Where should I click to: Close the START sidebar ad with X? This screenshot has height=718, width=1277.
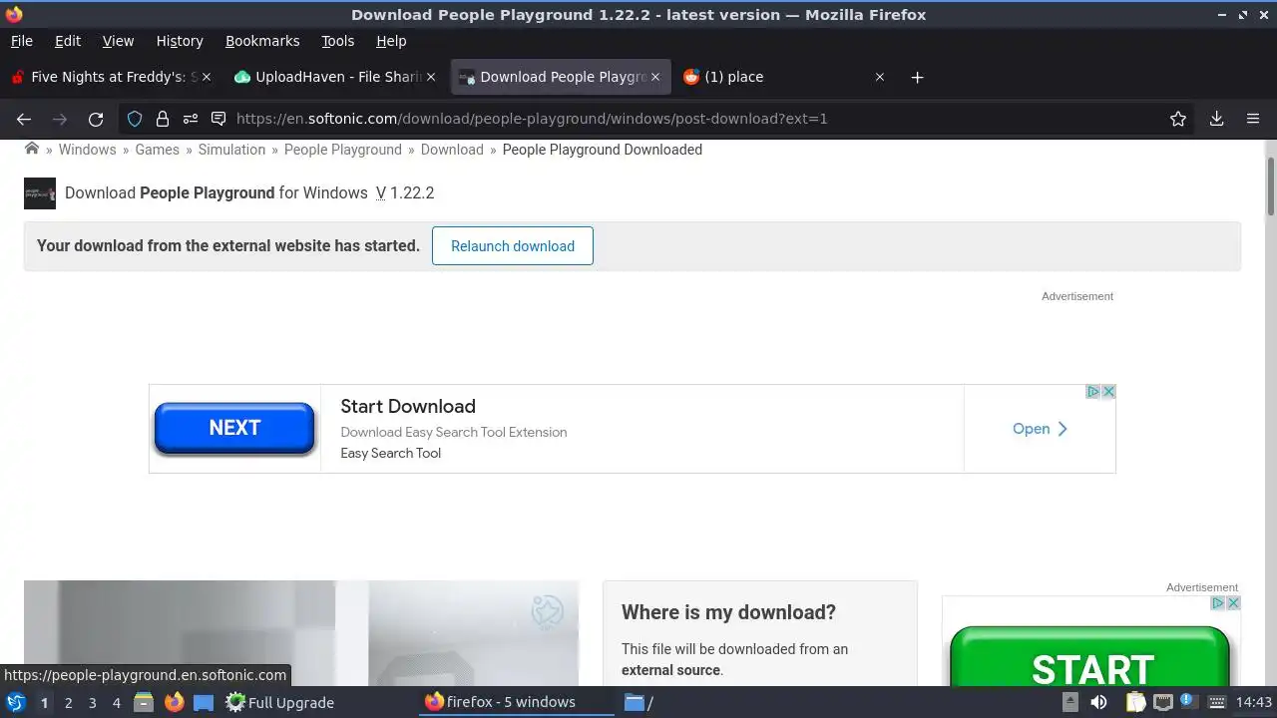[1233, 603]
